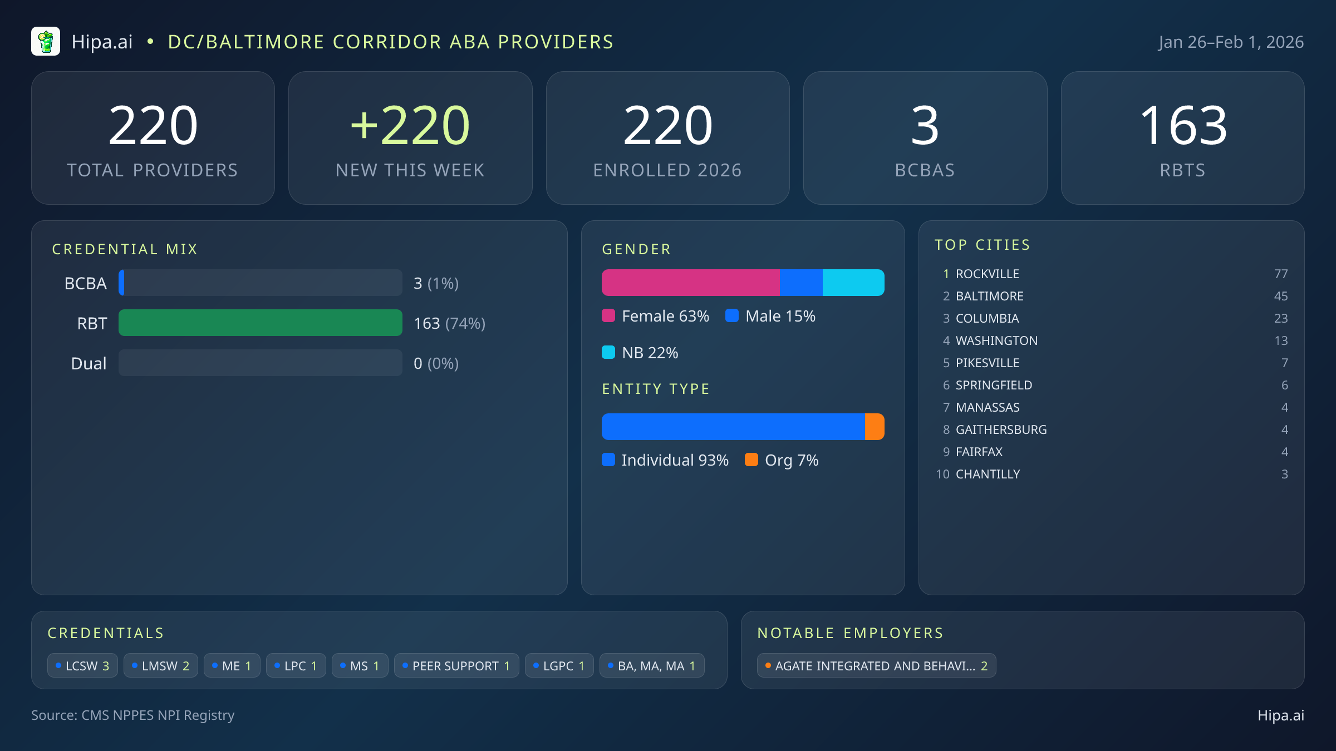Select ROCKVILLE in the Top Cities list
The height and width of the screenshot is (751, 1336).
[988, 274]
